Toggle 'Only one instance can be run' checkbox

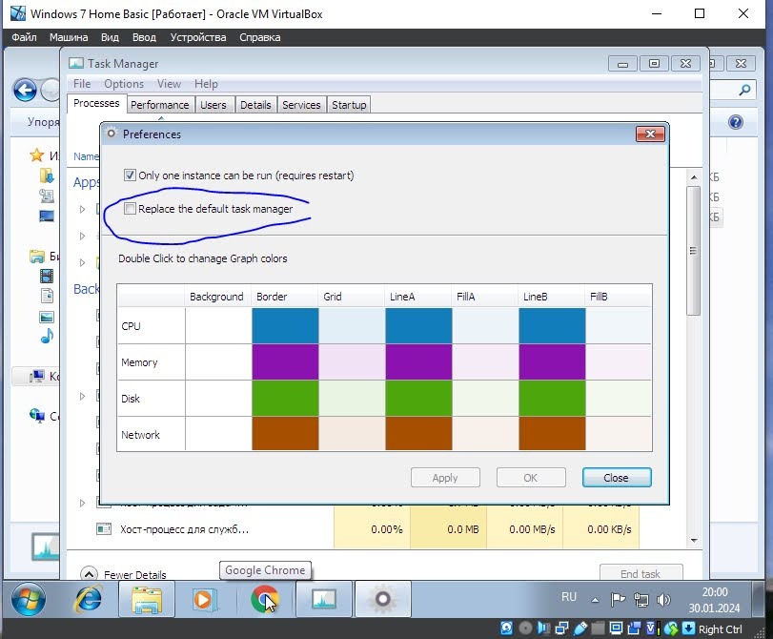(130, 175)
